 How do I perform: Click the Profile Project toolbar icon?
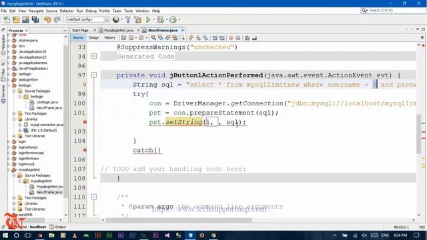point(173,19)
